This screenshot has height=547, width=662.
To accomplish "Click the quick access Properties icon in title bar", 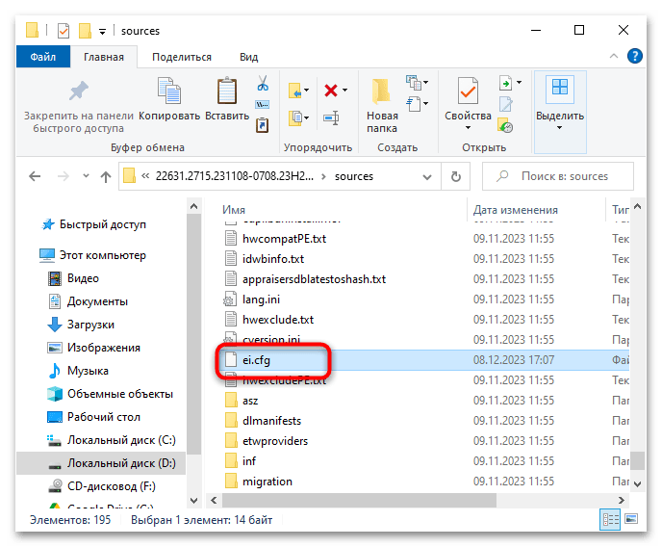I will click(x=64, y=31).
